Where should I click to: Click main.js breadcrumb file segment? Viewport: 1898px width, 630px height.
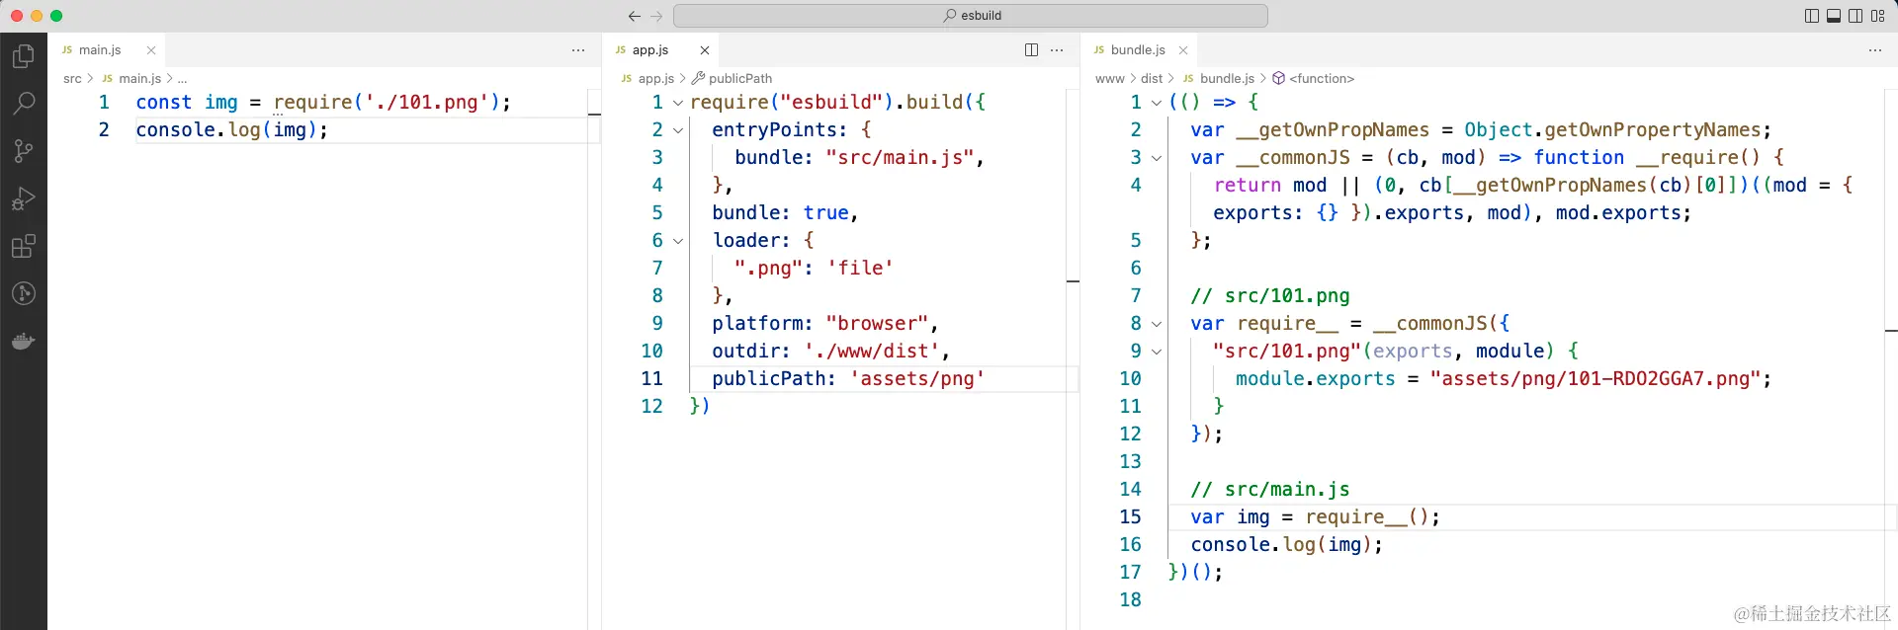click(139, 78)
